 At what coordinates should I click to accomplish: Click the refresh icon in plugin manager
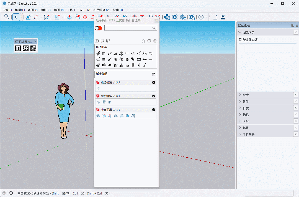click(149, 41)
